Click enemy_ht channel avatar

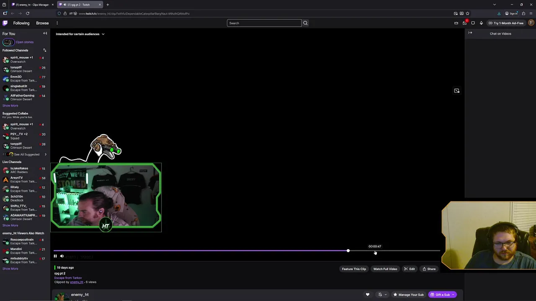pos(62,296)
